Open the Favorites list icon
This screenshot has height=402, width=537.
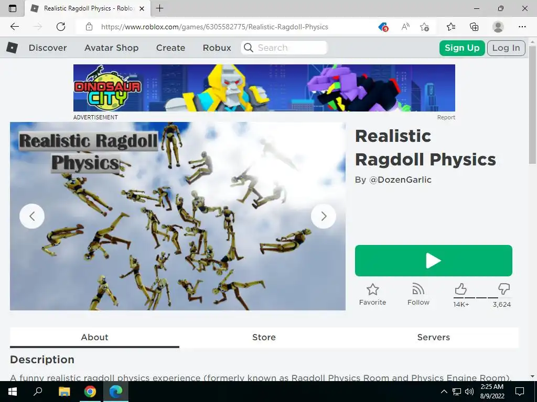pyautogui.click(x=451, y=27)
